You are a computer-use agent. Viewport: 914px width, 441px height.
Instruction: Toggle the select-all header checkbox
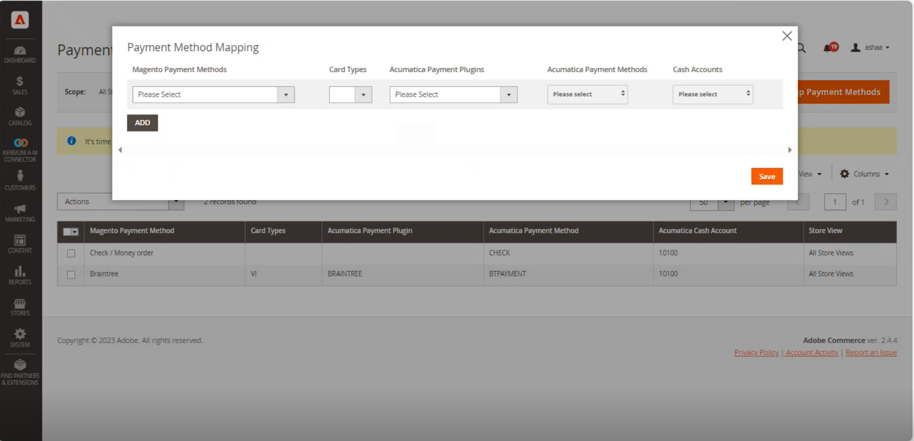pyautogui.click(x=71, y=231)
